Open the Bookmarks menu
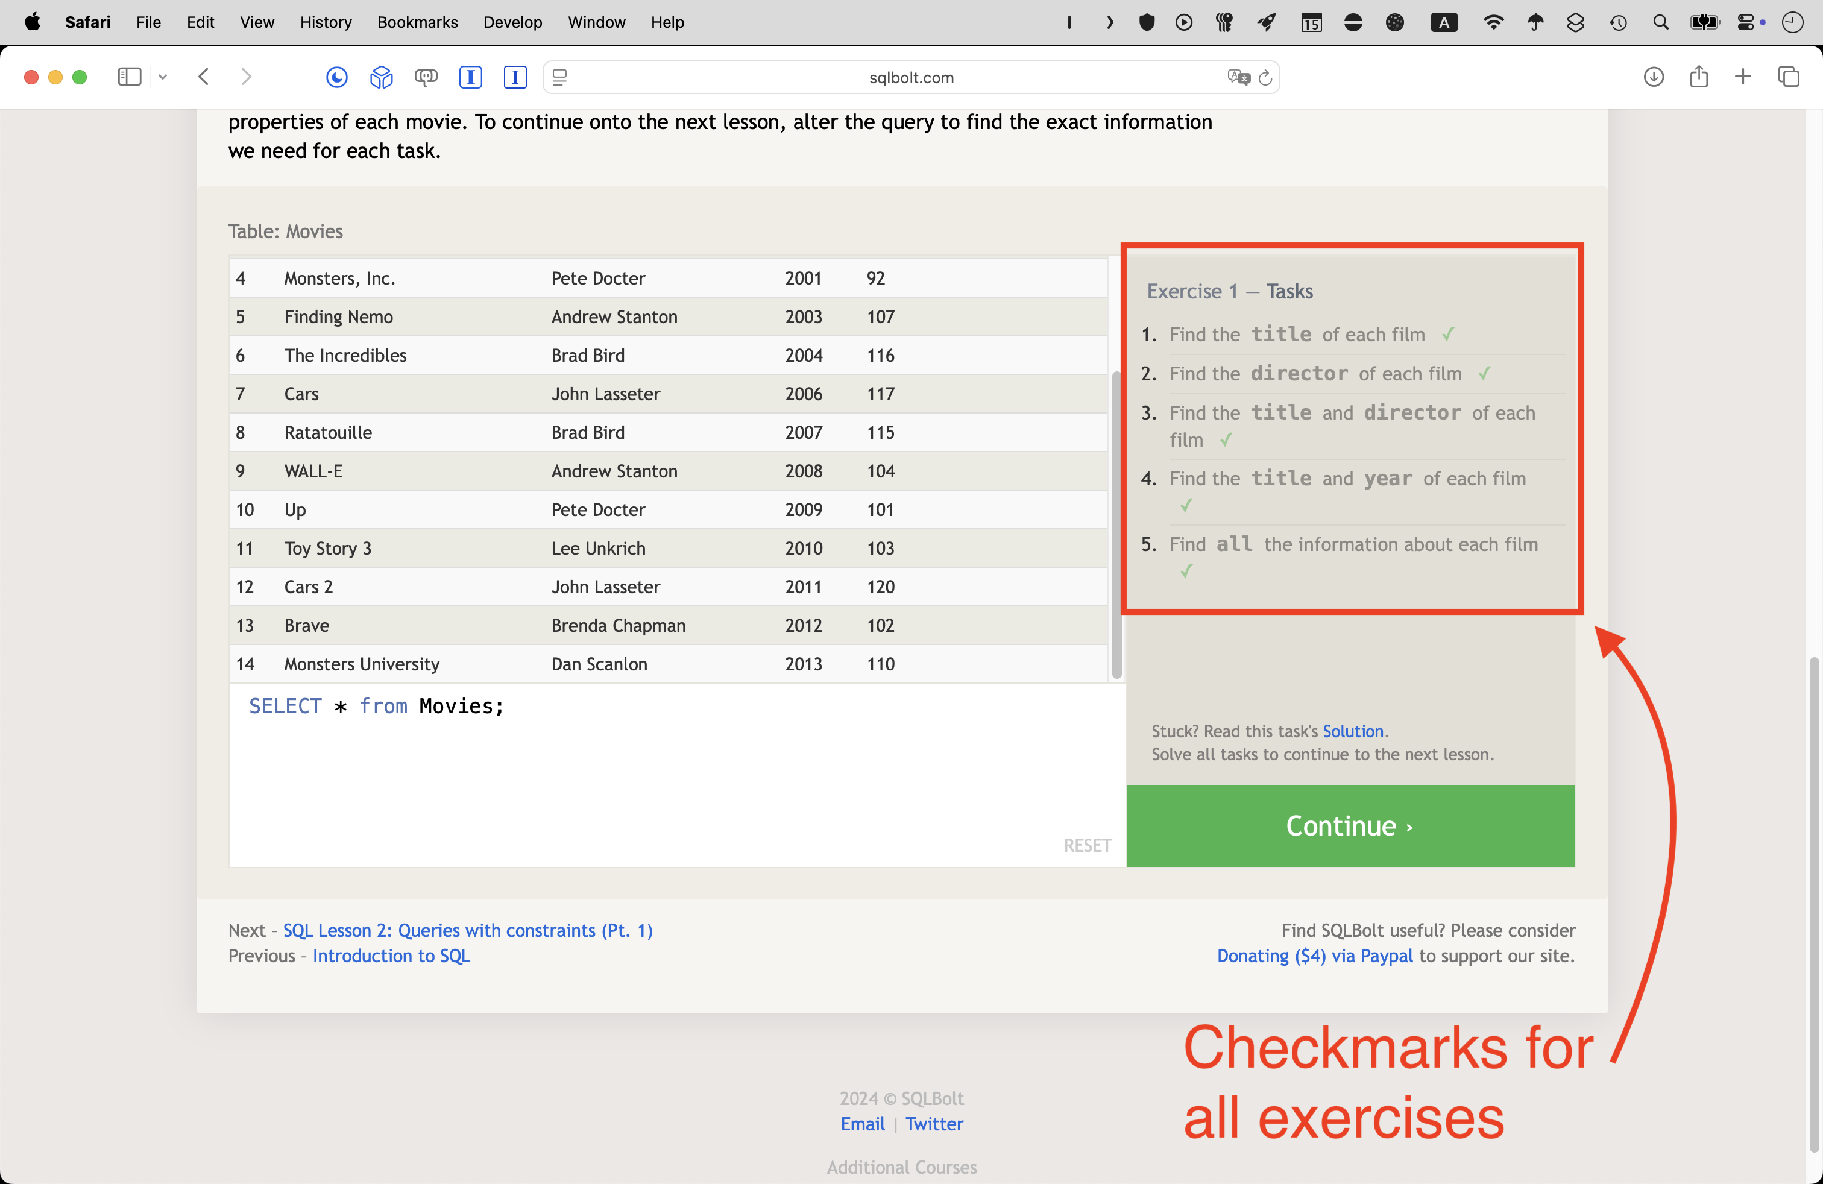 pos(417,22)
